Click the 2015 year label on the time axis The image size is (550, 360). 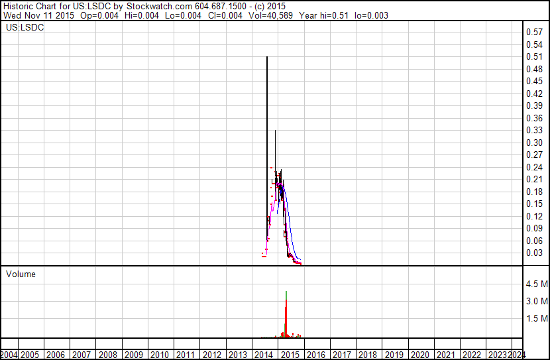click(x=290, y=355)
